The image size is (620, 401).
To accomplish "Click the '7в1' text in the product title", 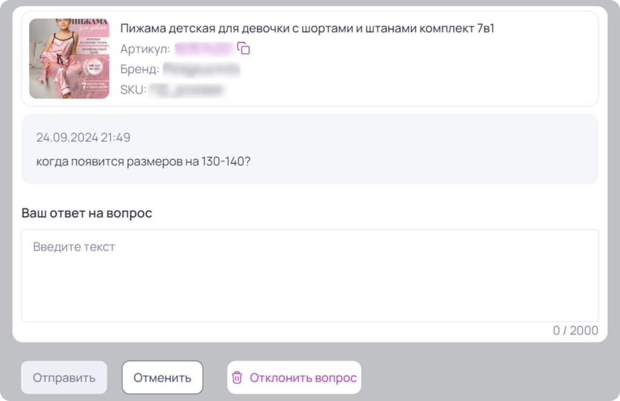I will pos(486,28).
